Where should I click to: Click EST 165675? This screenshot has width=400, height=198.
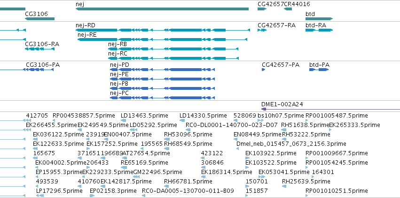point(44,153)
